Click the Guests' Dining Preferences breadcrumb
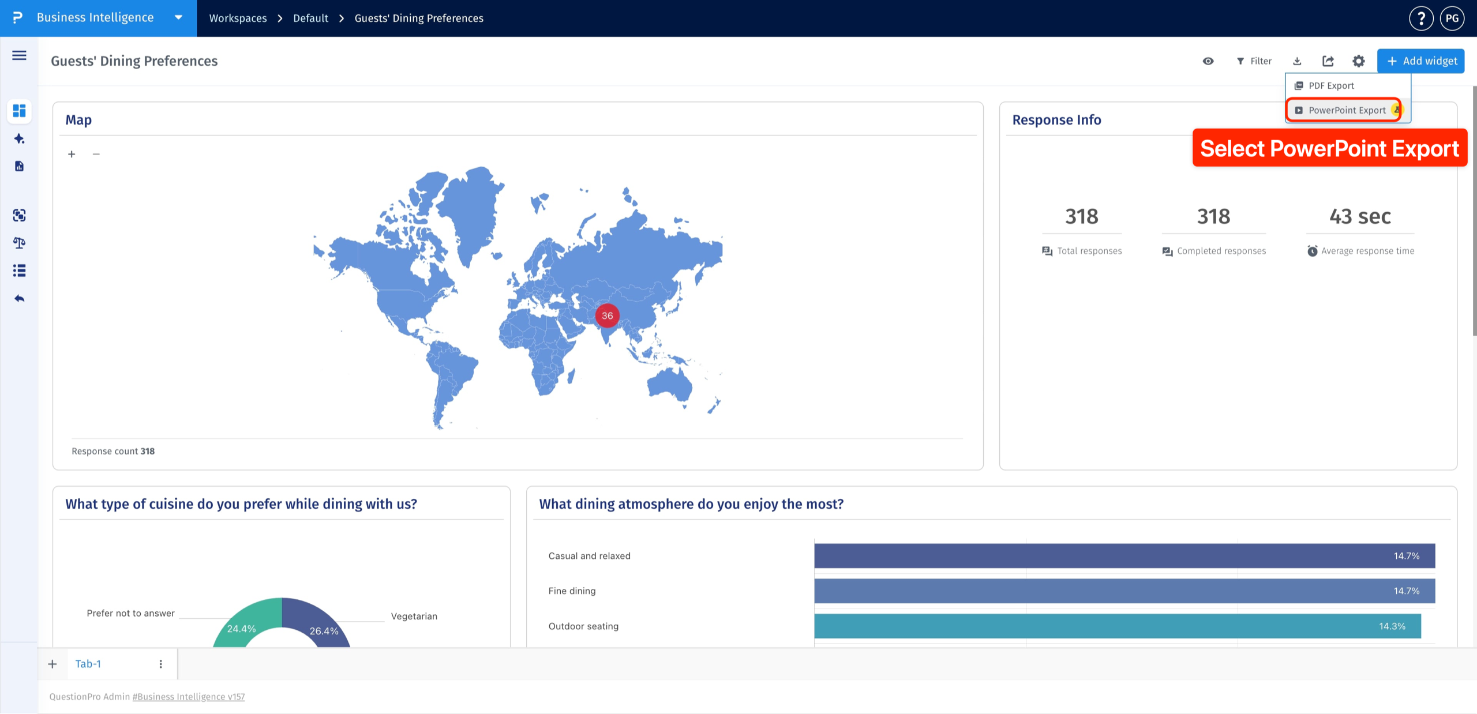 coord(419,18)
